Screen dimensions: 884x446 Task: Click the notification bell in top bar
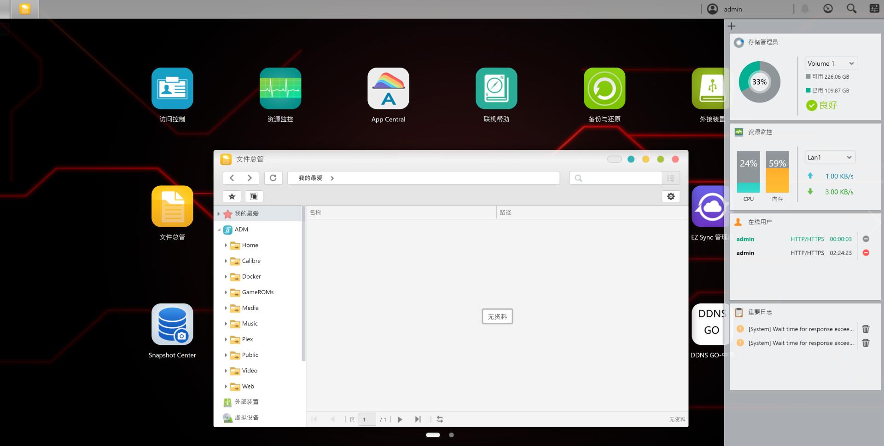coord(805,9)
